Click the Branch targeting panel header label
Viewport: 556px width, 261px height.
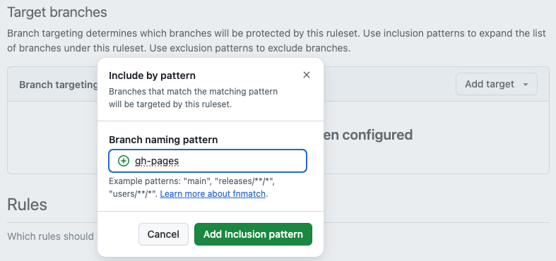point(59,85)
